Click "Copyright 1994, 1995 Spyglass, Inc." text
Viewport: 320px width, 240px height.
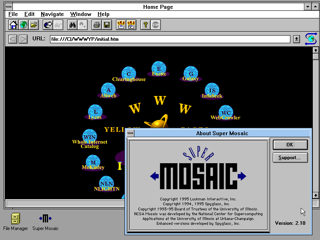point(196,204)
